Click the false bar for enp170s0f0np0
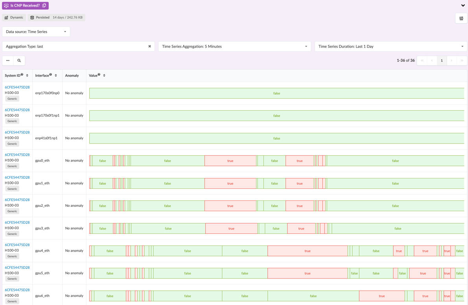 coord(277,93)
